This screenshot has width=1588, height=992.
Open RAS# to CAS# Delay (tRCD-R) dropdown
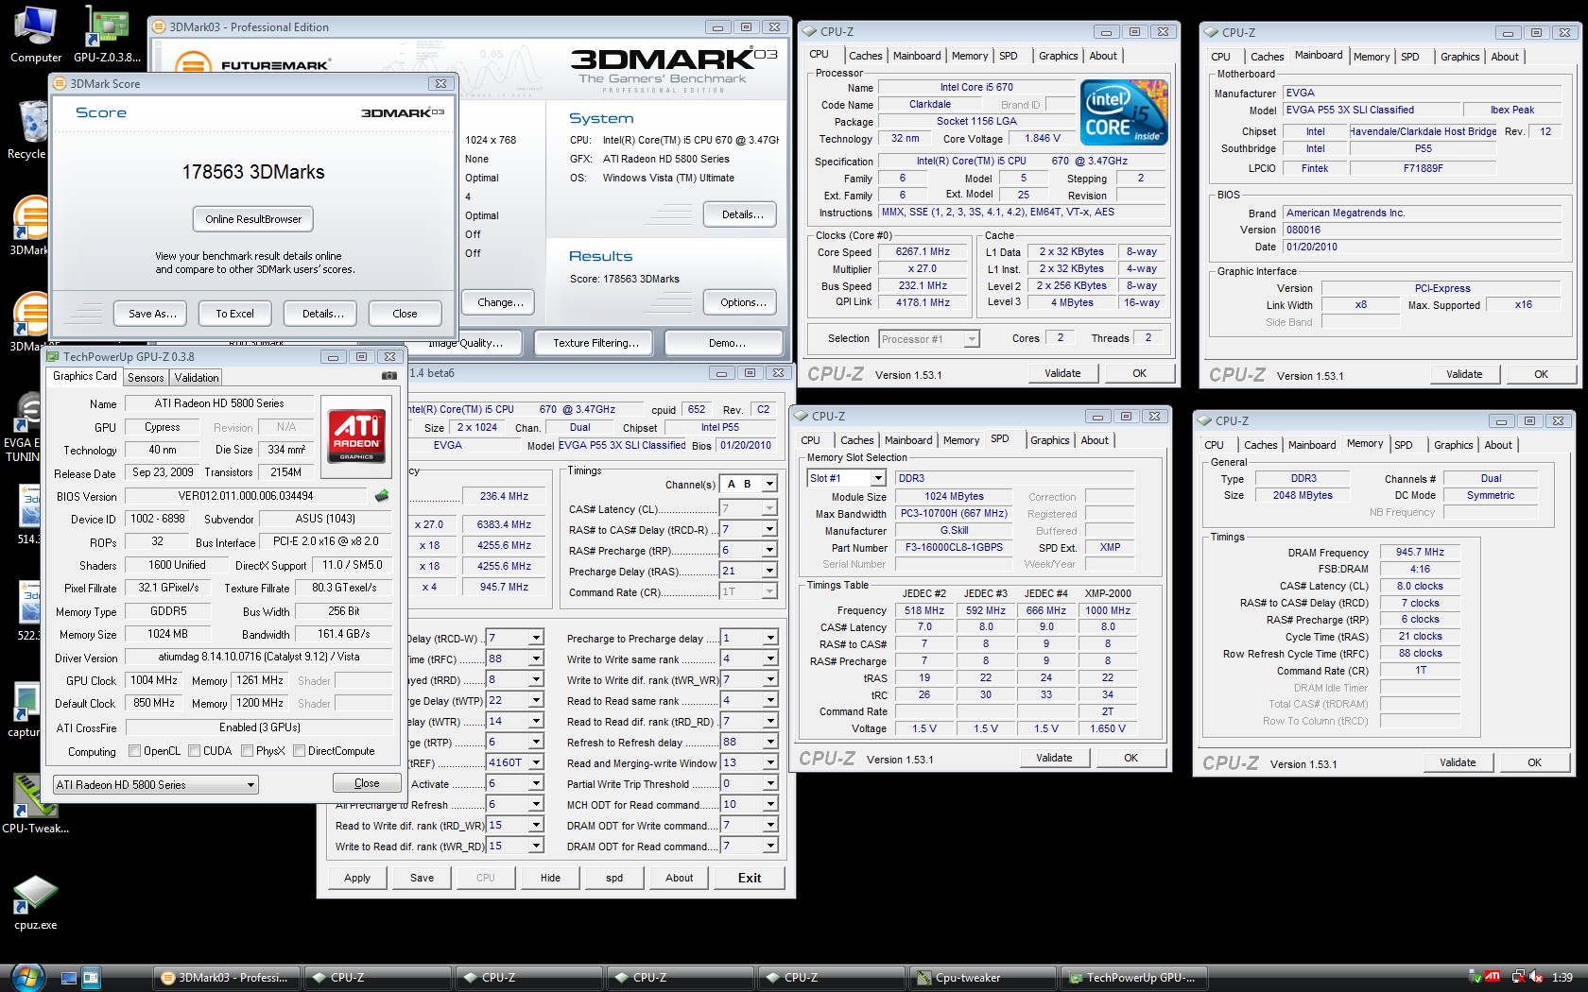[749, 529]
